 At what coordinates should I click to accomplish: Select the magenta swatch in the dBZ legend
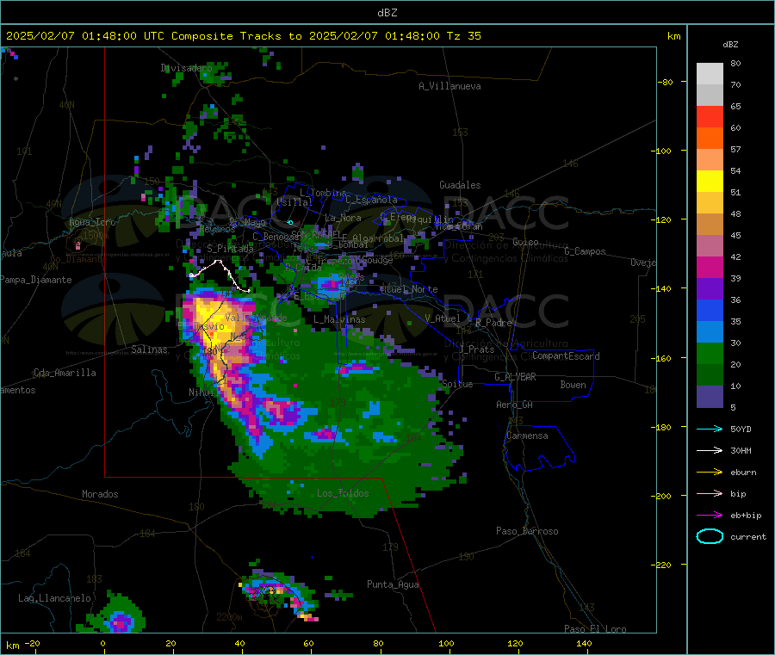coord(710,267)
